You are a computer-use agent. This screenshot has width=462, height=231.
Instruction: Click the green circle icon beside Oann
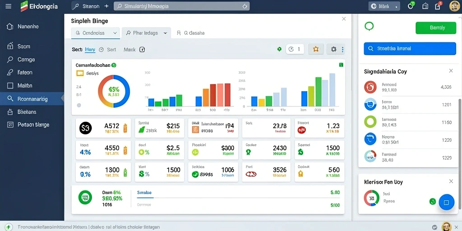[85, 197]
